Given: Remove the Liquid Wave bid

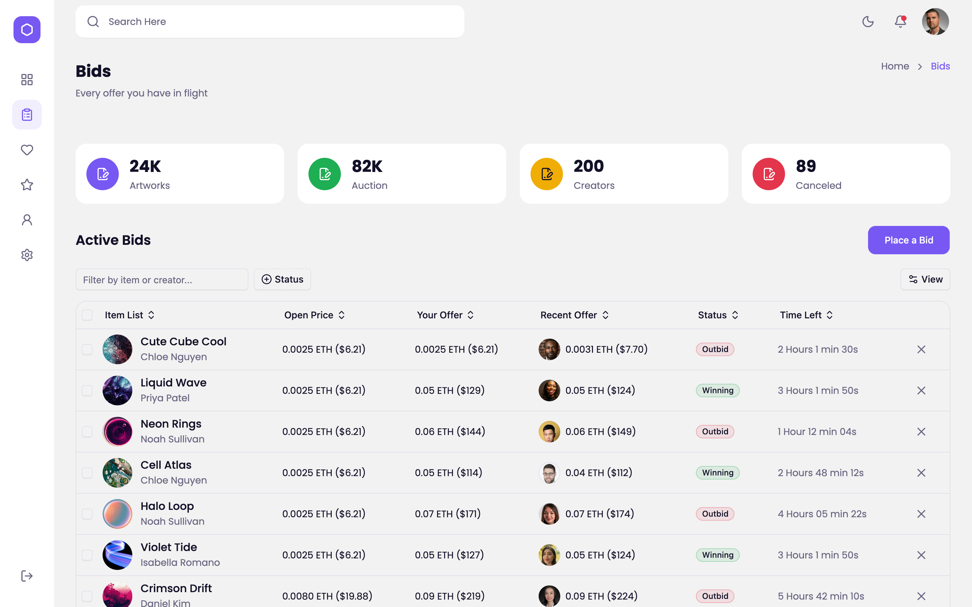Looking at the screenshot, I should [x=921, y=391].
